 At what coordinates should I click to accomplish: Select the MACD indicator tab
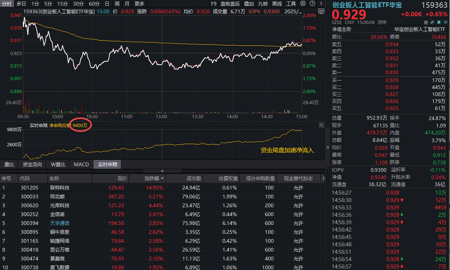pyautogui.click(x=81, y=164)
